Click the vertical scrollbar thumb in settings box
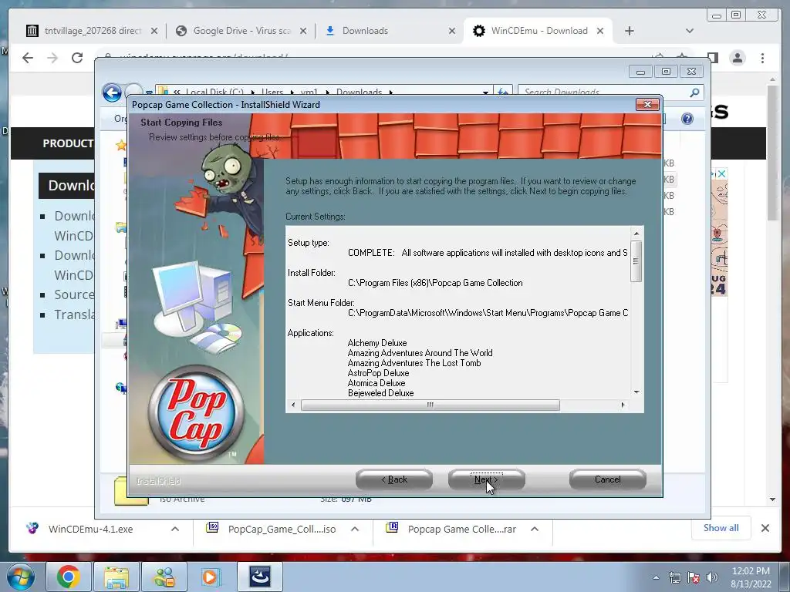 [636, 261]
